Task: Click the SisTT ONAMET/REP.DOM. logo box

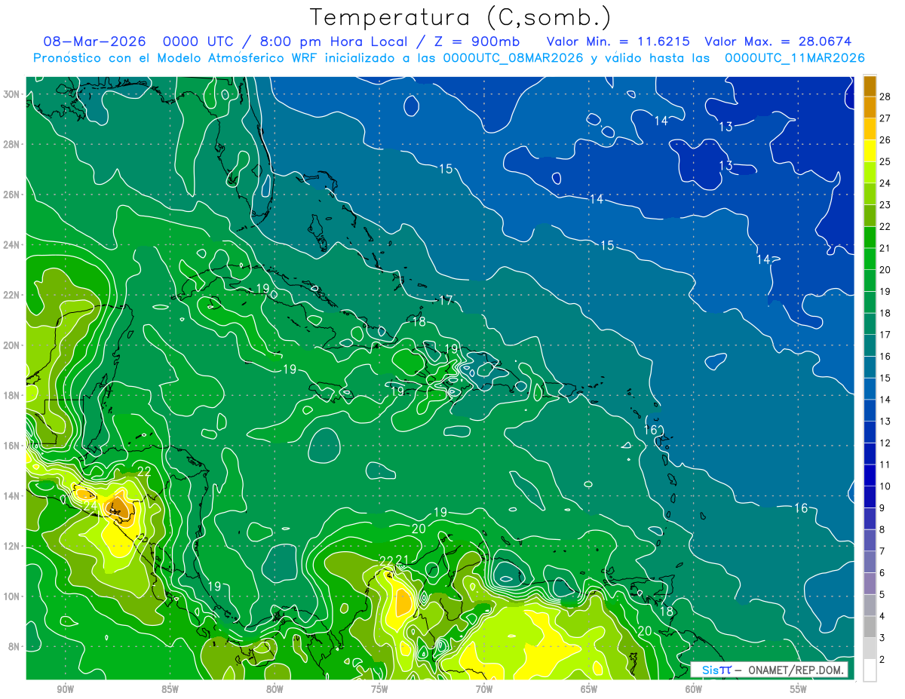Action: (x=769, y=670)
